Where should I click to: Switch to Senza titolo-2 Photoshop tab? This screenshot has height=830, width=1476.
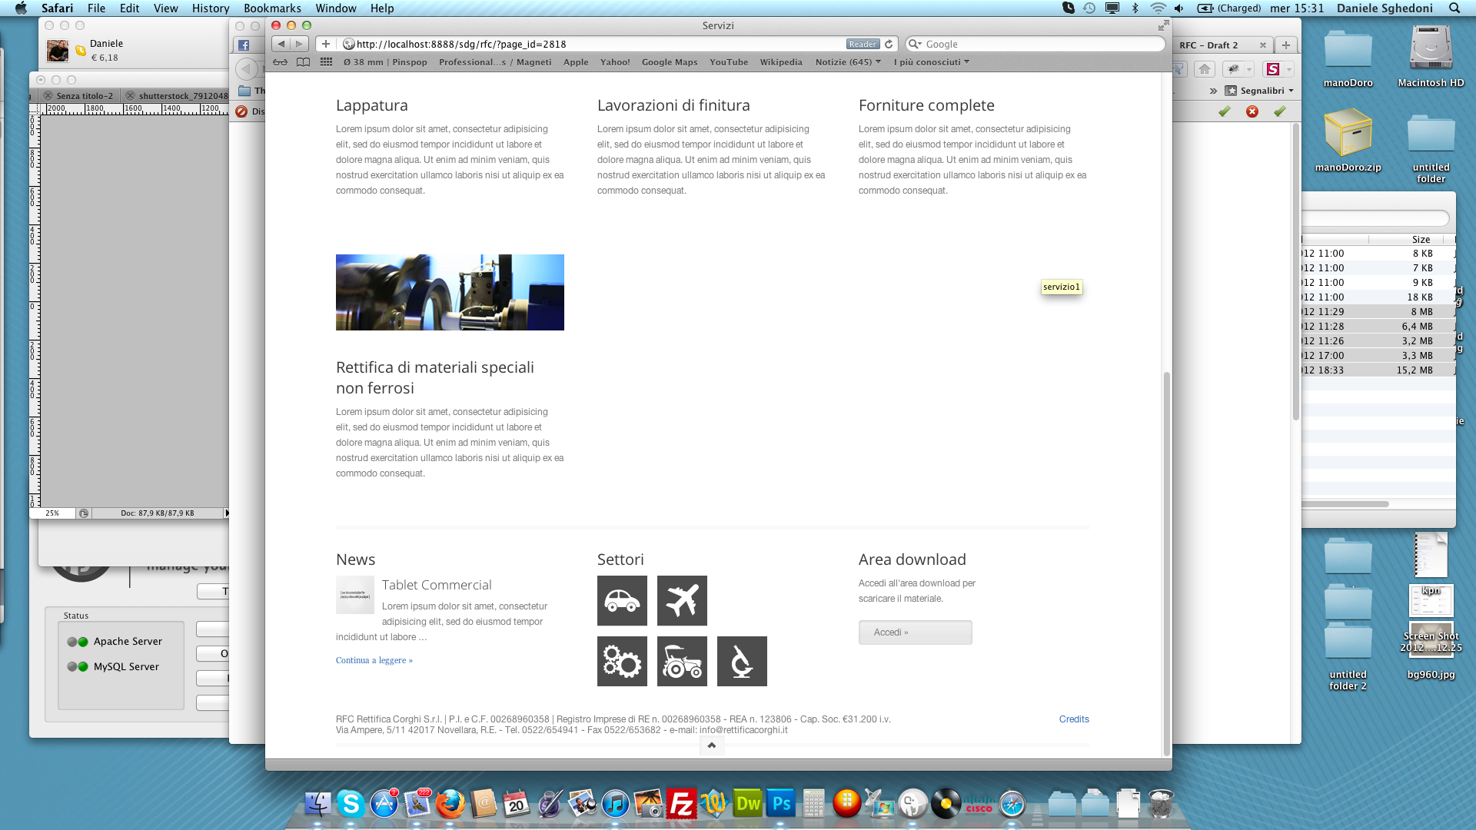pyautogui.click(x=83, y=96)
